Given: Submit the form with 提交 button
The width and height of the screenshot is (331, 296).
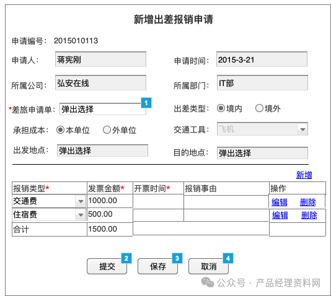Looking at the screenshot, I should pos(107,266).
